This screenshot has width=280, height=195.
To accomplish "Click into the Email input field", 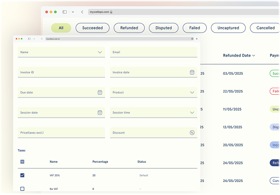I will tap(154, 52).
